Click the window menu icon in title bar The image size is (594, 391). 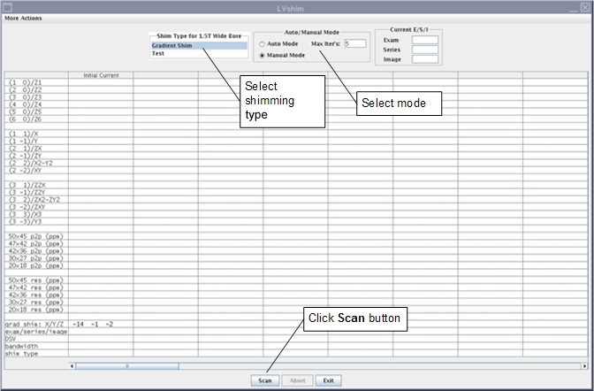(x=7, y=6)
